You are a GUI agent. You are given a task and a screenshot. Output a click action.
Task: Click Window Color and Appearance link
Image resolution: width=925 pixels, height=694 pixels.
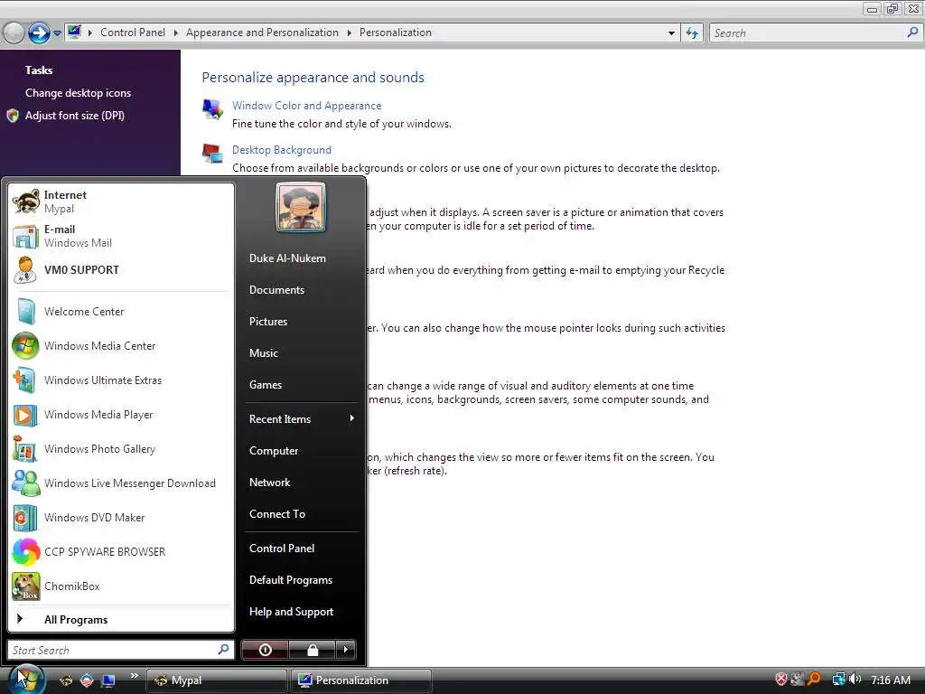(x=307, y=106)
